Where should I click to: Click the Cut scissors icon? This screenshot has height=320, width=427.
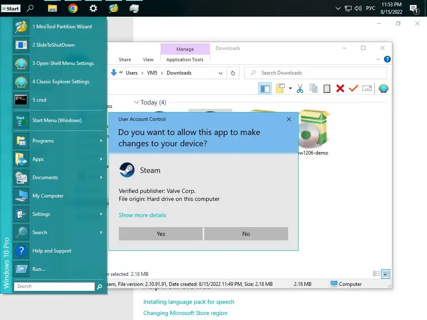(300, 88)
